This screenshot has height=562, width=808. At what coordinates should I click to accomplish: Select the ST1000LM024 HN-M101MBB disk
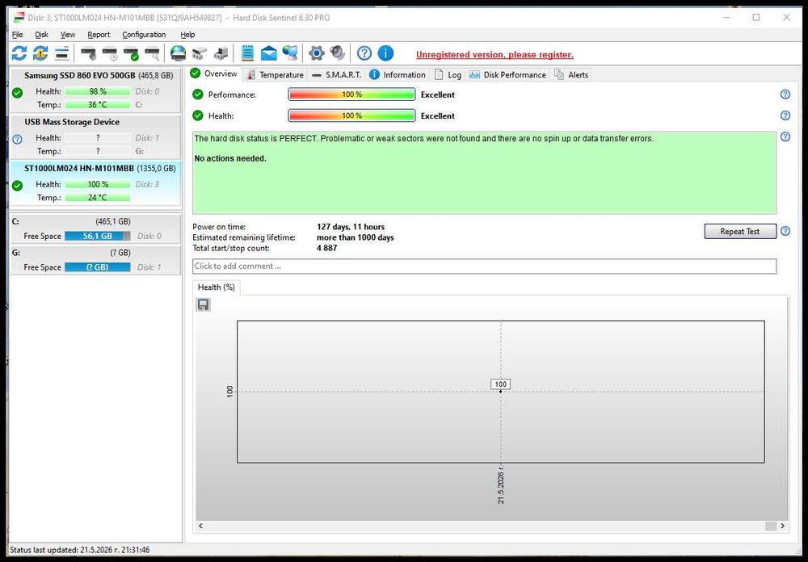pos(96,182)
